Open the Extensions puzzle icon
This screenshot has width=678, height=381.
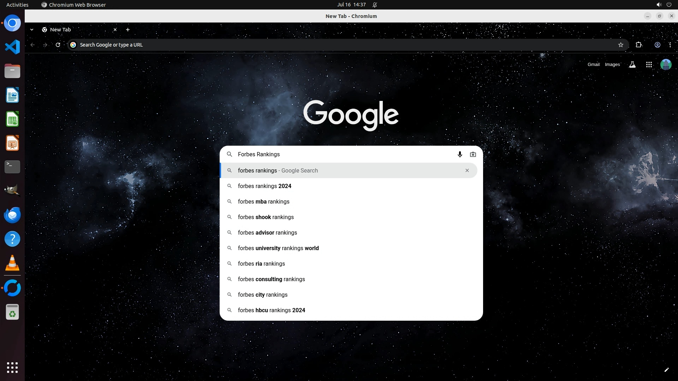click(638, 45)
